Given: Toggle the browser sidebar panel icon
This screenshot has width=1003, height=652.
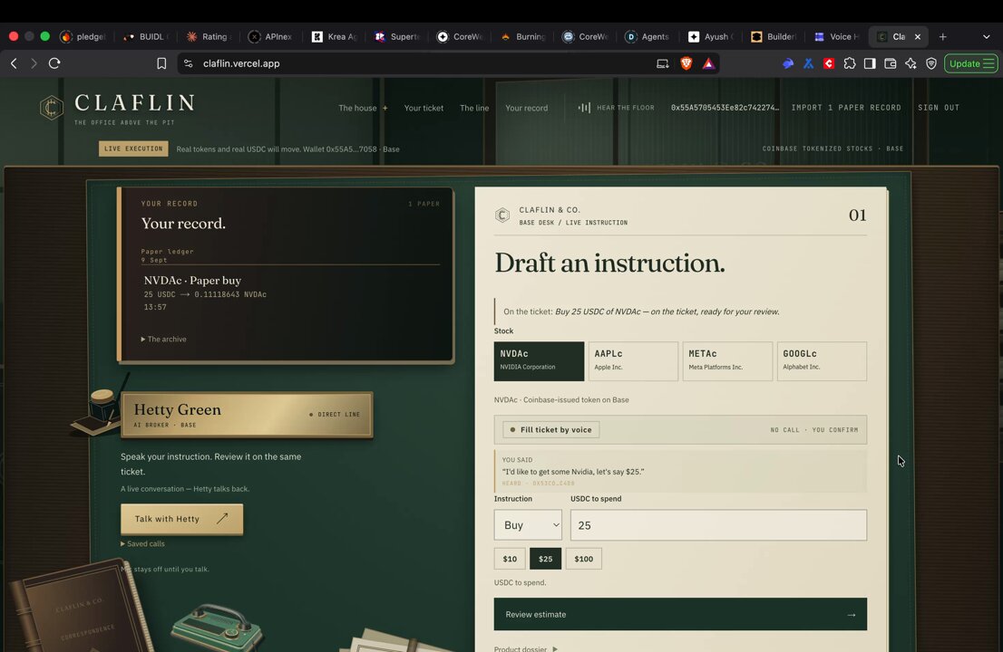Looking at the screenshot, I should [x=870, y=63].
